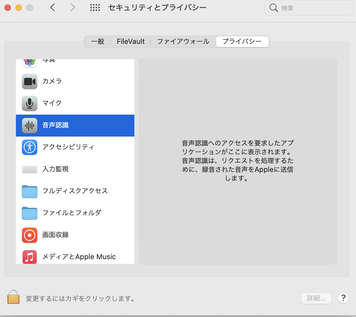Switch to the FileVault tab
The height and width of the screenshot is (317, 356).
[131, 42]
